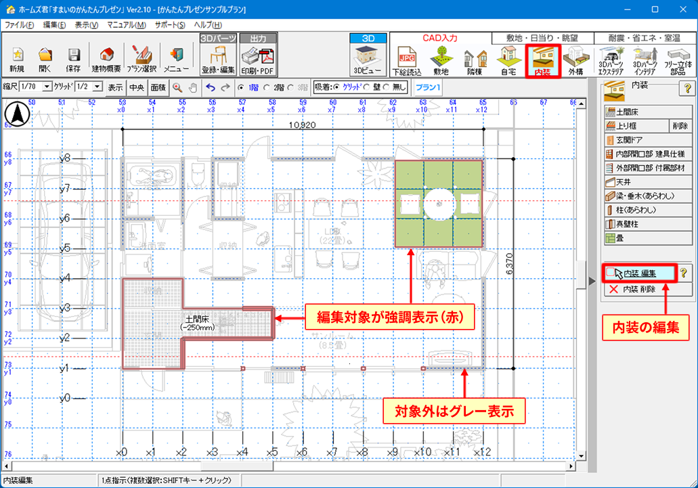
Task: Launch the 3Dビュー viewer
Action: (x=368, y=60)
